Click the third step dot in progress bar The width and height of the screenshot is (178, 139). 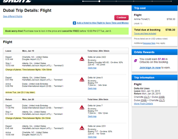point(116,1)
